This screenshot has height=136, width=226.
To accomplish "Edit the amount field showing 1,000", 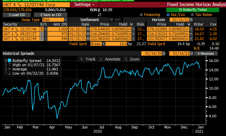I will pyautogui.click(x=58, y=29).
